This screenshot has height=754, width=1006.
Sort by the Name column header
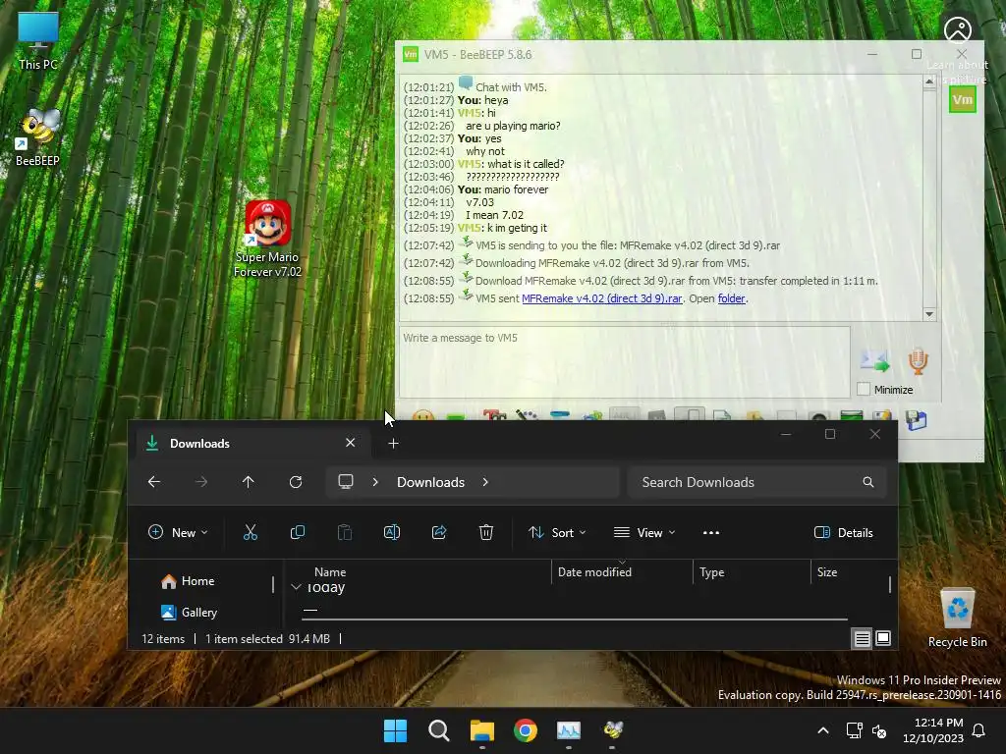pos(330,572)
